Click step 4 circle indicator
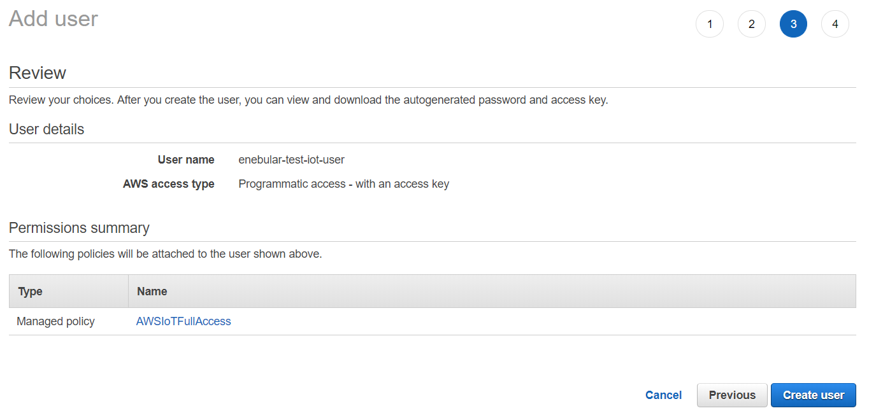 (x=835, y=25)
